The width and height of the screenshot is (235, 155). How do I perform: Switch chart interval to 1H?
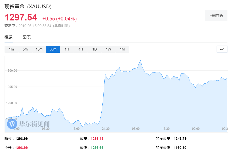click(x=67, y=49)
